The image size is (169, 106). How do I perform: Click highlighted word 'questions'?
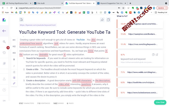[x=86, y=84]
